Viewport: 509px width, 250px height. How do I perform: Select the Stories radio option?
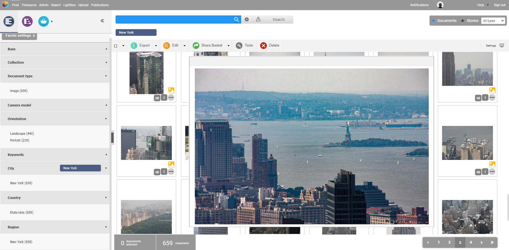point(462,21)
